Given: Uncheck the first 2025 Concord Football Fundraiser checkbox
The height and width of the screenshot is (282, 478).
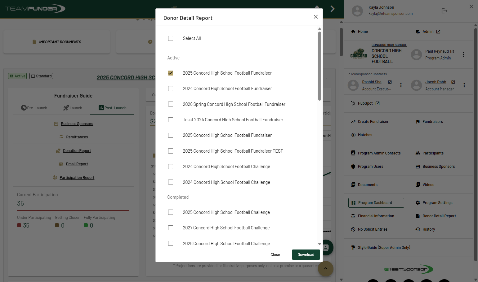Looking at the screenshot, I should tap(171, 73).
